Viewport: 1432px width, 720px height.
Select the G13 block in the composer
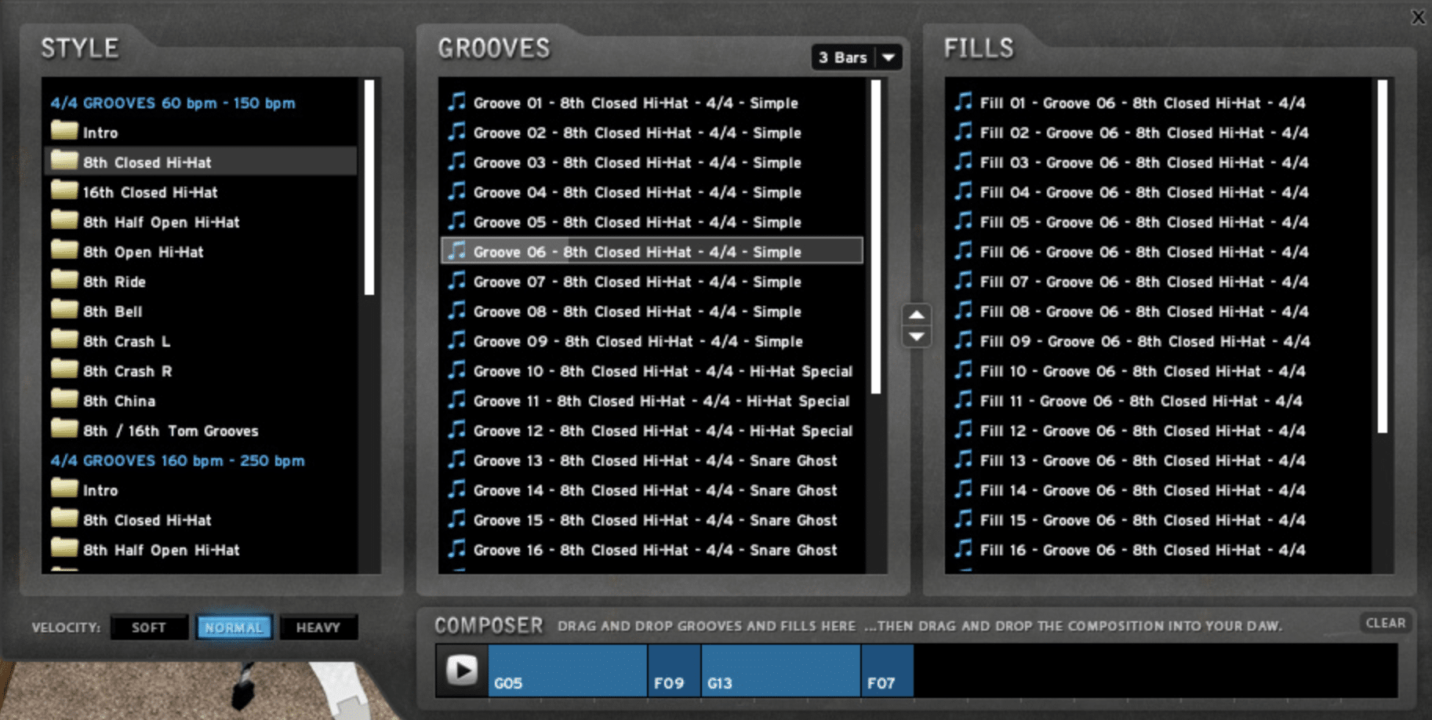780,671
